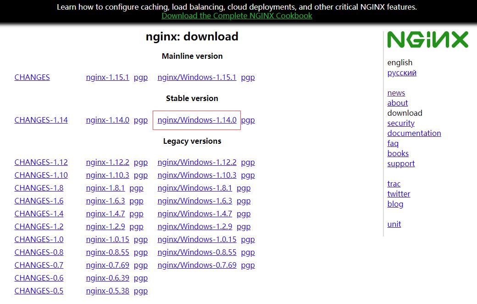
Task: Download nginx-1.8.1 source
Action: (105, 188)
